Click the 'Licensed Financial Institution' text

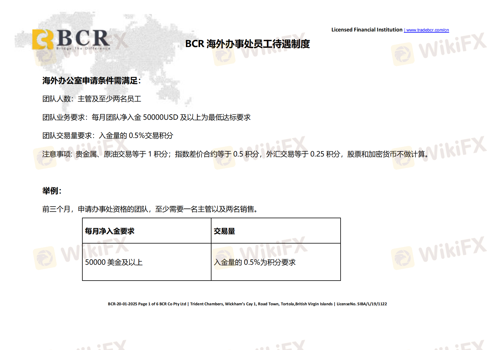[x=367, y=30]
